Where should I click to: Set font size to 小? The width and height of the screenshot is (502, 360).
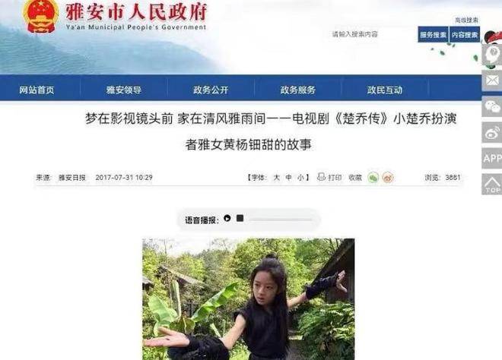(x=300, y=178)
